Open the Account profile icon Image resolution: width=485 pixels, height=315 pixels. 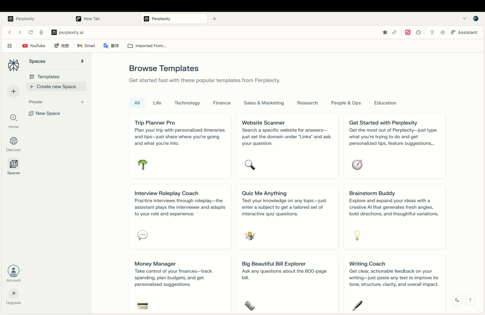pyautogui.click(x=13, y=271)
